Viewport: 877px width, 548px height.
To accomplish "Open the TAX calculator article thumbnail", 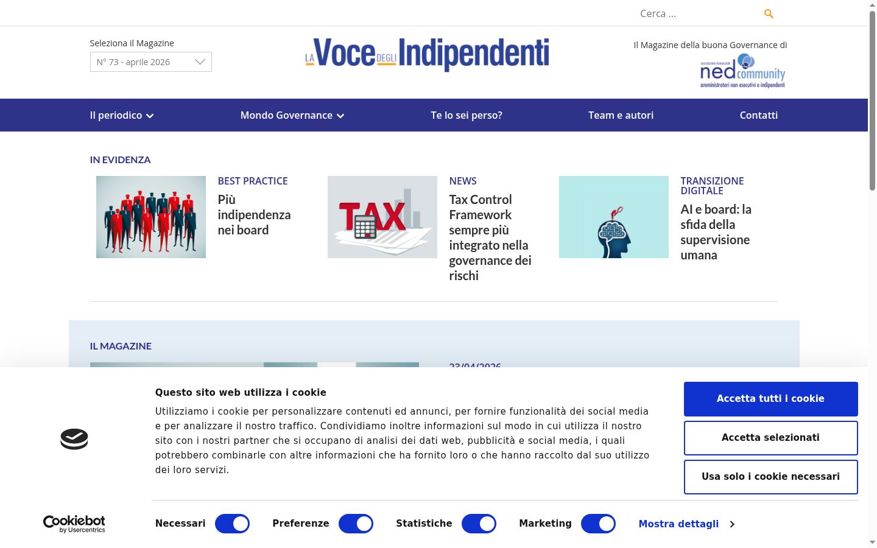I will pyautogui.click(x=382, y=217).
